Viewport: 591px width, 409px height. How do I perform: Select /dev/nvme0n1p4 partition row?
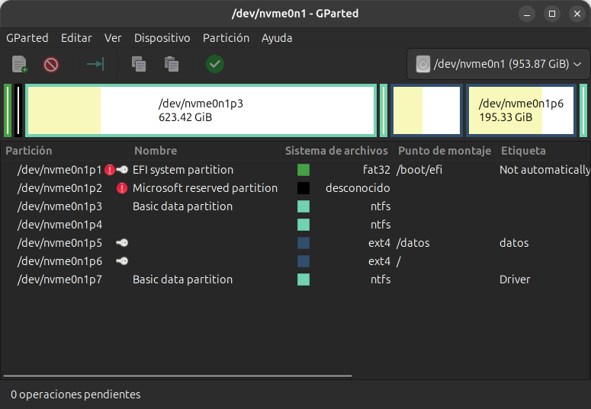[x=296, y=225]
